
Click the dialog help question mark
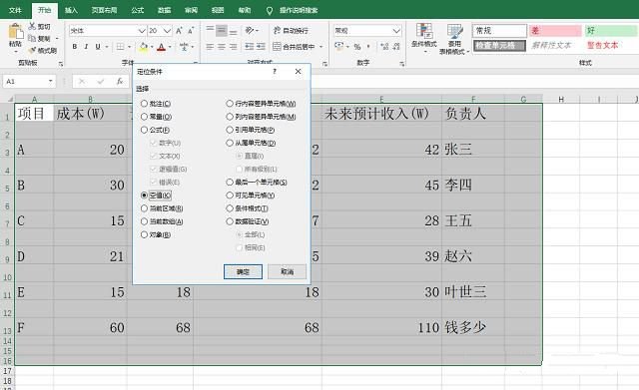[275, 71]
